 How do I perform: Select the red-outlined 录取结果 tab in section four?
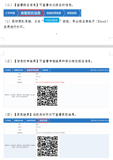click(43, 120)
